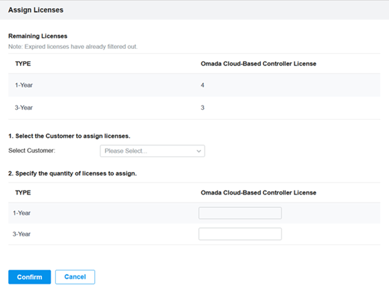The image size is (389, 299).
Task: Click Omada Cloud-Based Controller License header in quantity table
Action: pos(258,192)
